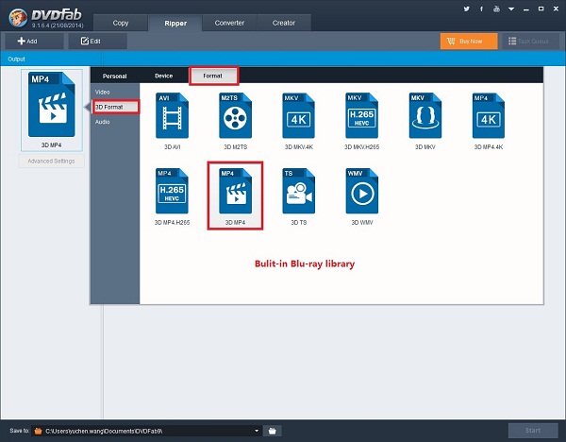Open the Personal profile tab
The width and height of the screenshot is (566, 442).
(114, 76)
